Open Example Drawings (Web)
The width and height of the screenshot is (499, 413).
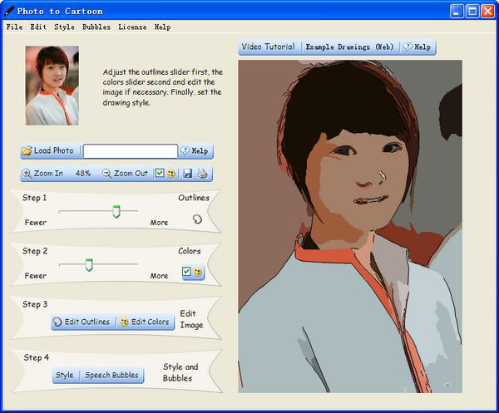349,47
